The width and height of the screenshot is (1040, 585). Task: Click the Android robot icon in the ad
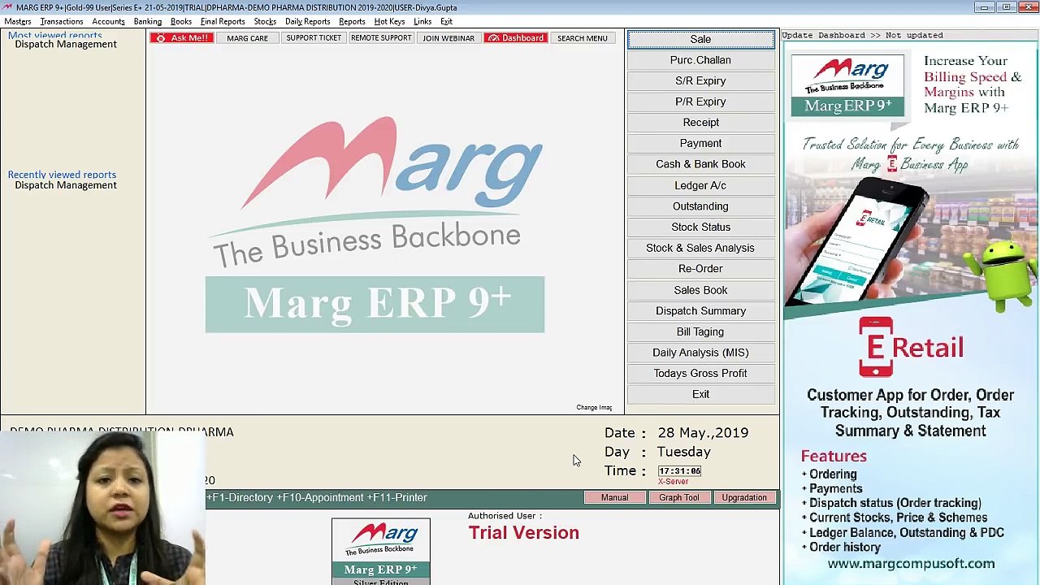point(1006,276)
